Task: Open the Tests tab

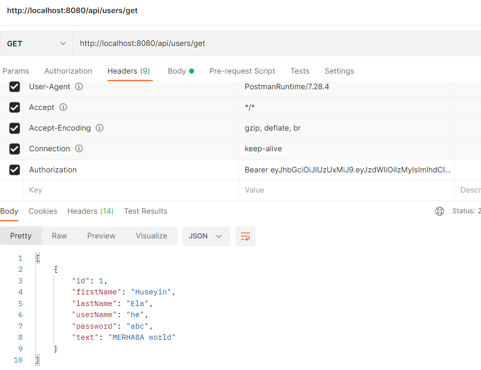Action: 299,71
